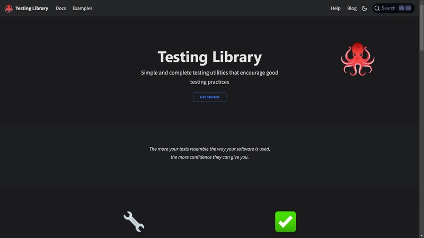Click the Get Started button
Image resolution: width=424 pixels, height=238 pixels.
coord(209,97)
